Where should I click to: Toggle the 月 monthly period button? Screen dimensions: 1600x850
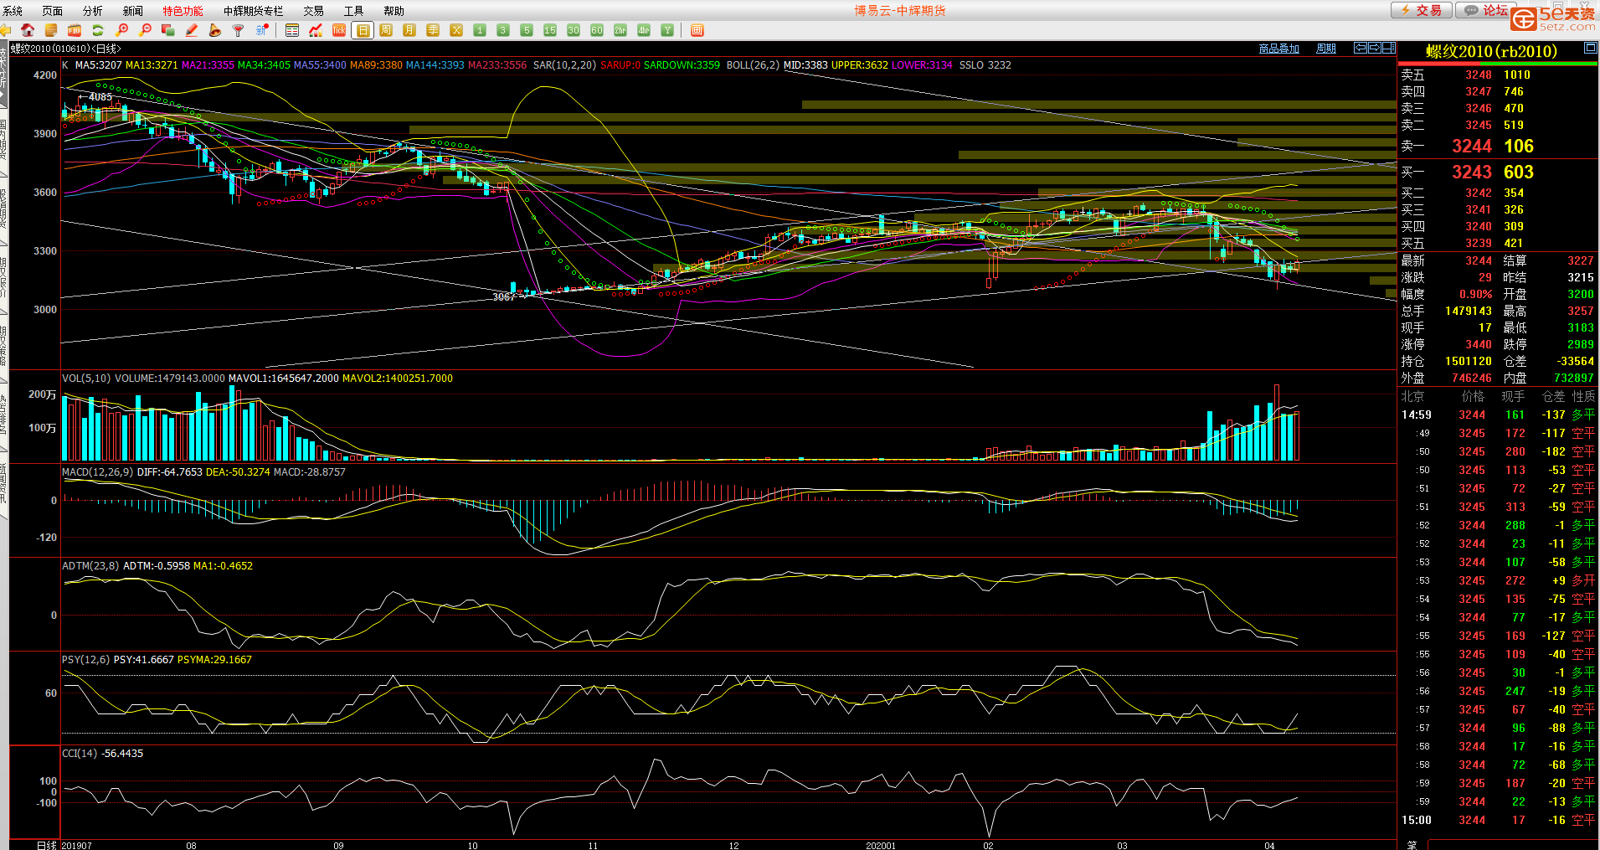[409, 30]
